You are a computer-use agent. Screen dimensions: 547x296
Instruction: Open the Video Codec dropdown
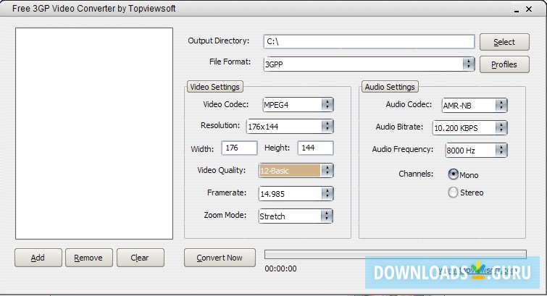298,105
